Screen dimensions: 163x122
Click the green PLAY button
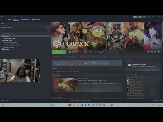(x=59, y=52)
